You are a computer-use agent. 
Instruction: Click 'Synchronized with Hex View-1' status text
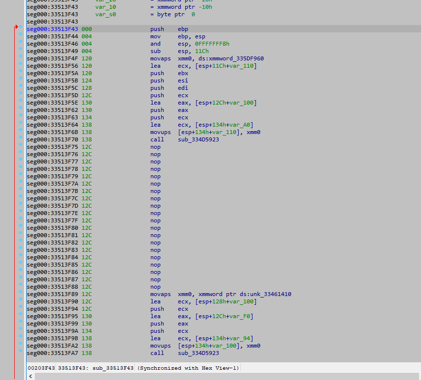point(188,368)
